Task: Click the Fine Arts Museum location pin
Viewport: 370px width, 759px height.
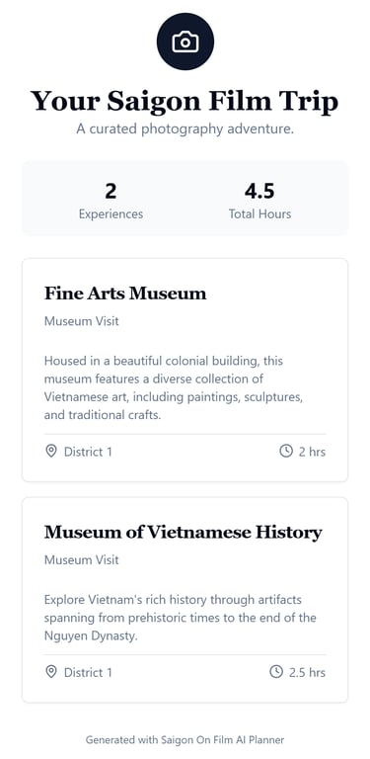Action: point(50,452)
